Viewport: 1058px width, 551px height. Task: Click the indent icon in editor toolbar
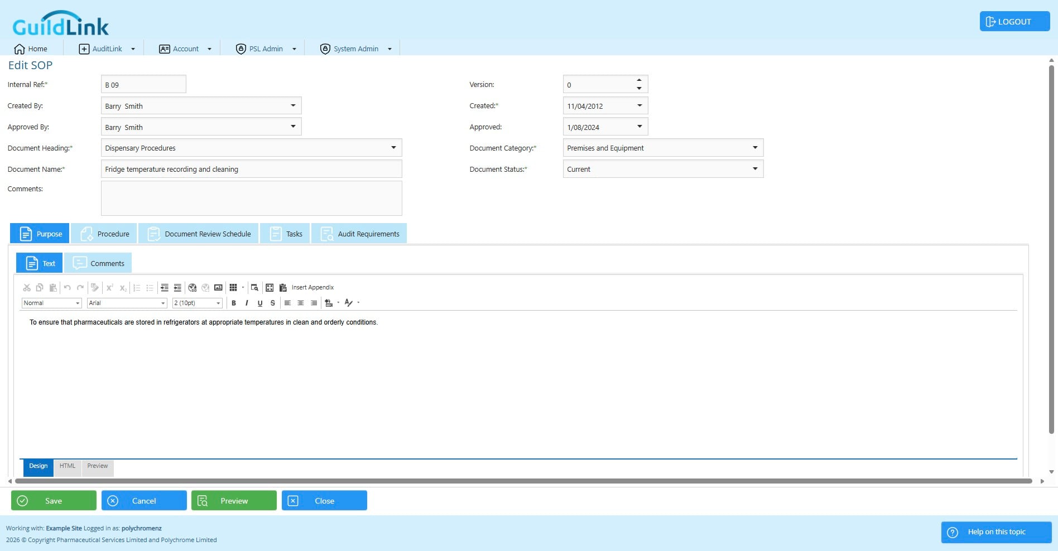point(165,288)
